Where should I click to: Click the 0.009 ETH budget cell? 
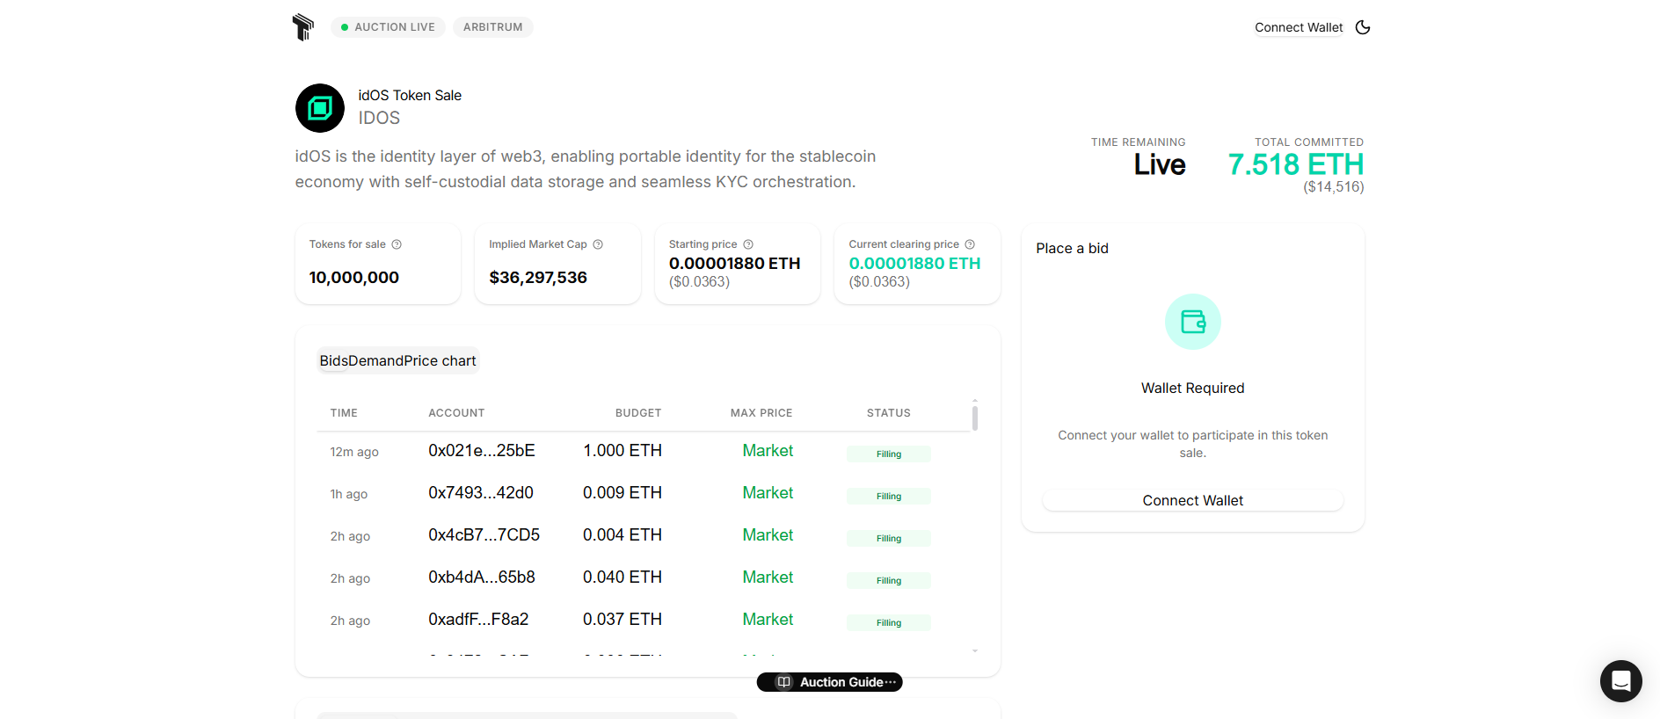tap(622, 493)
